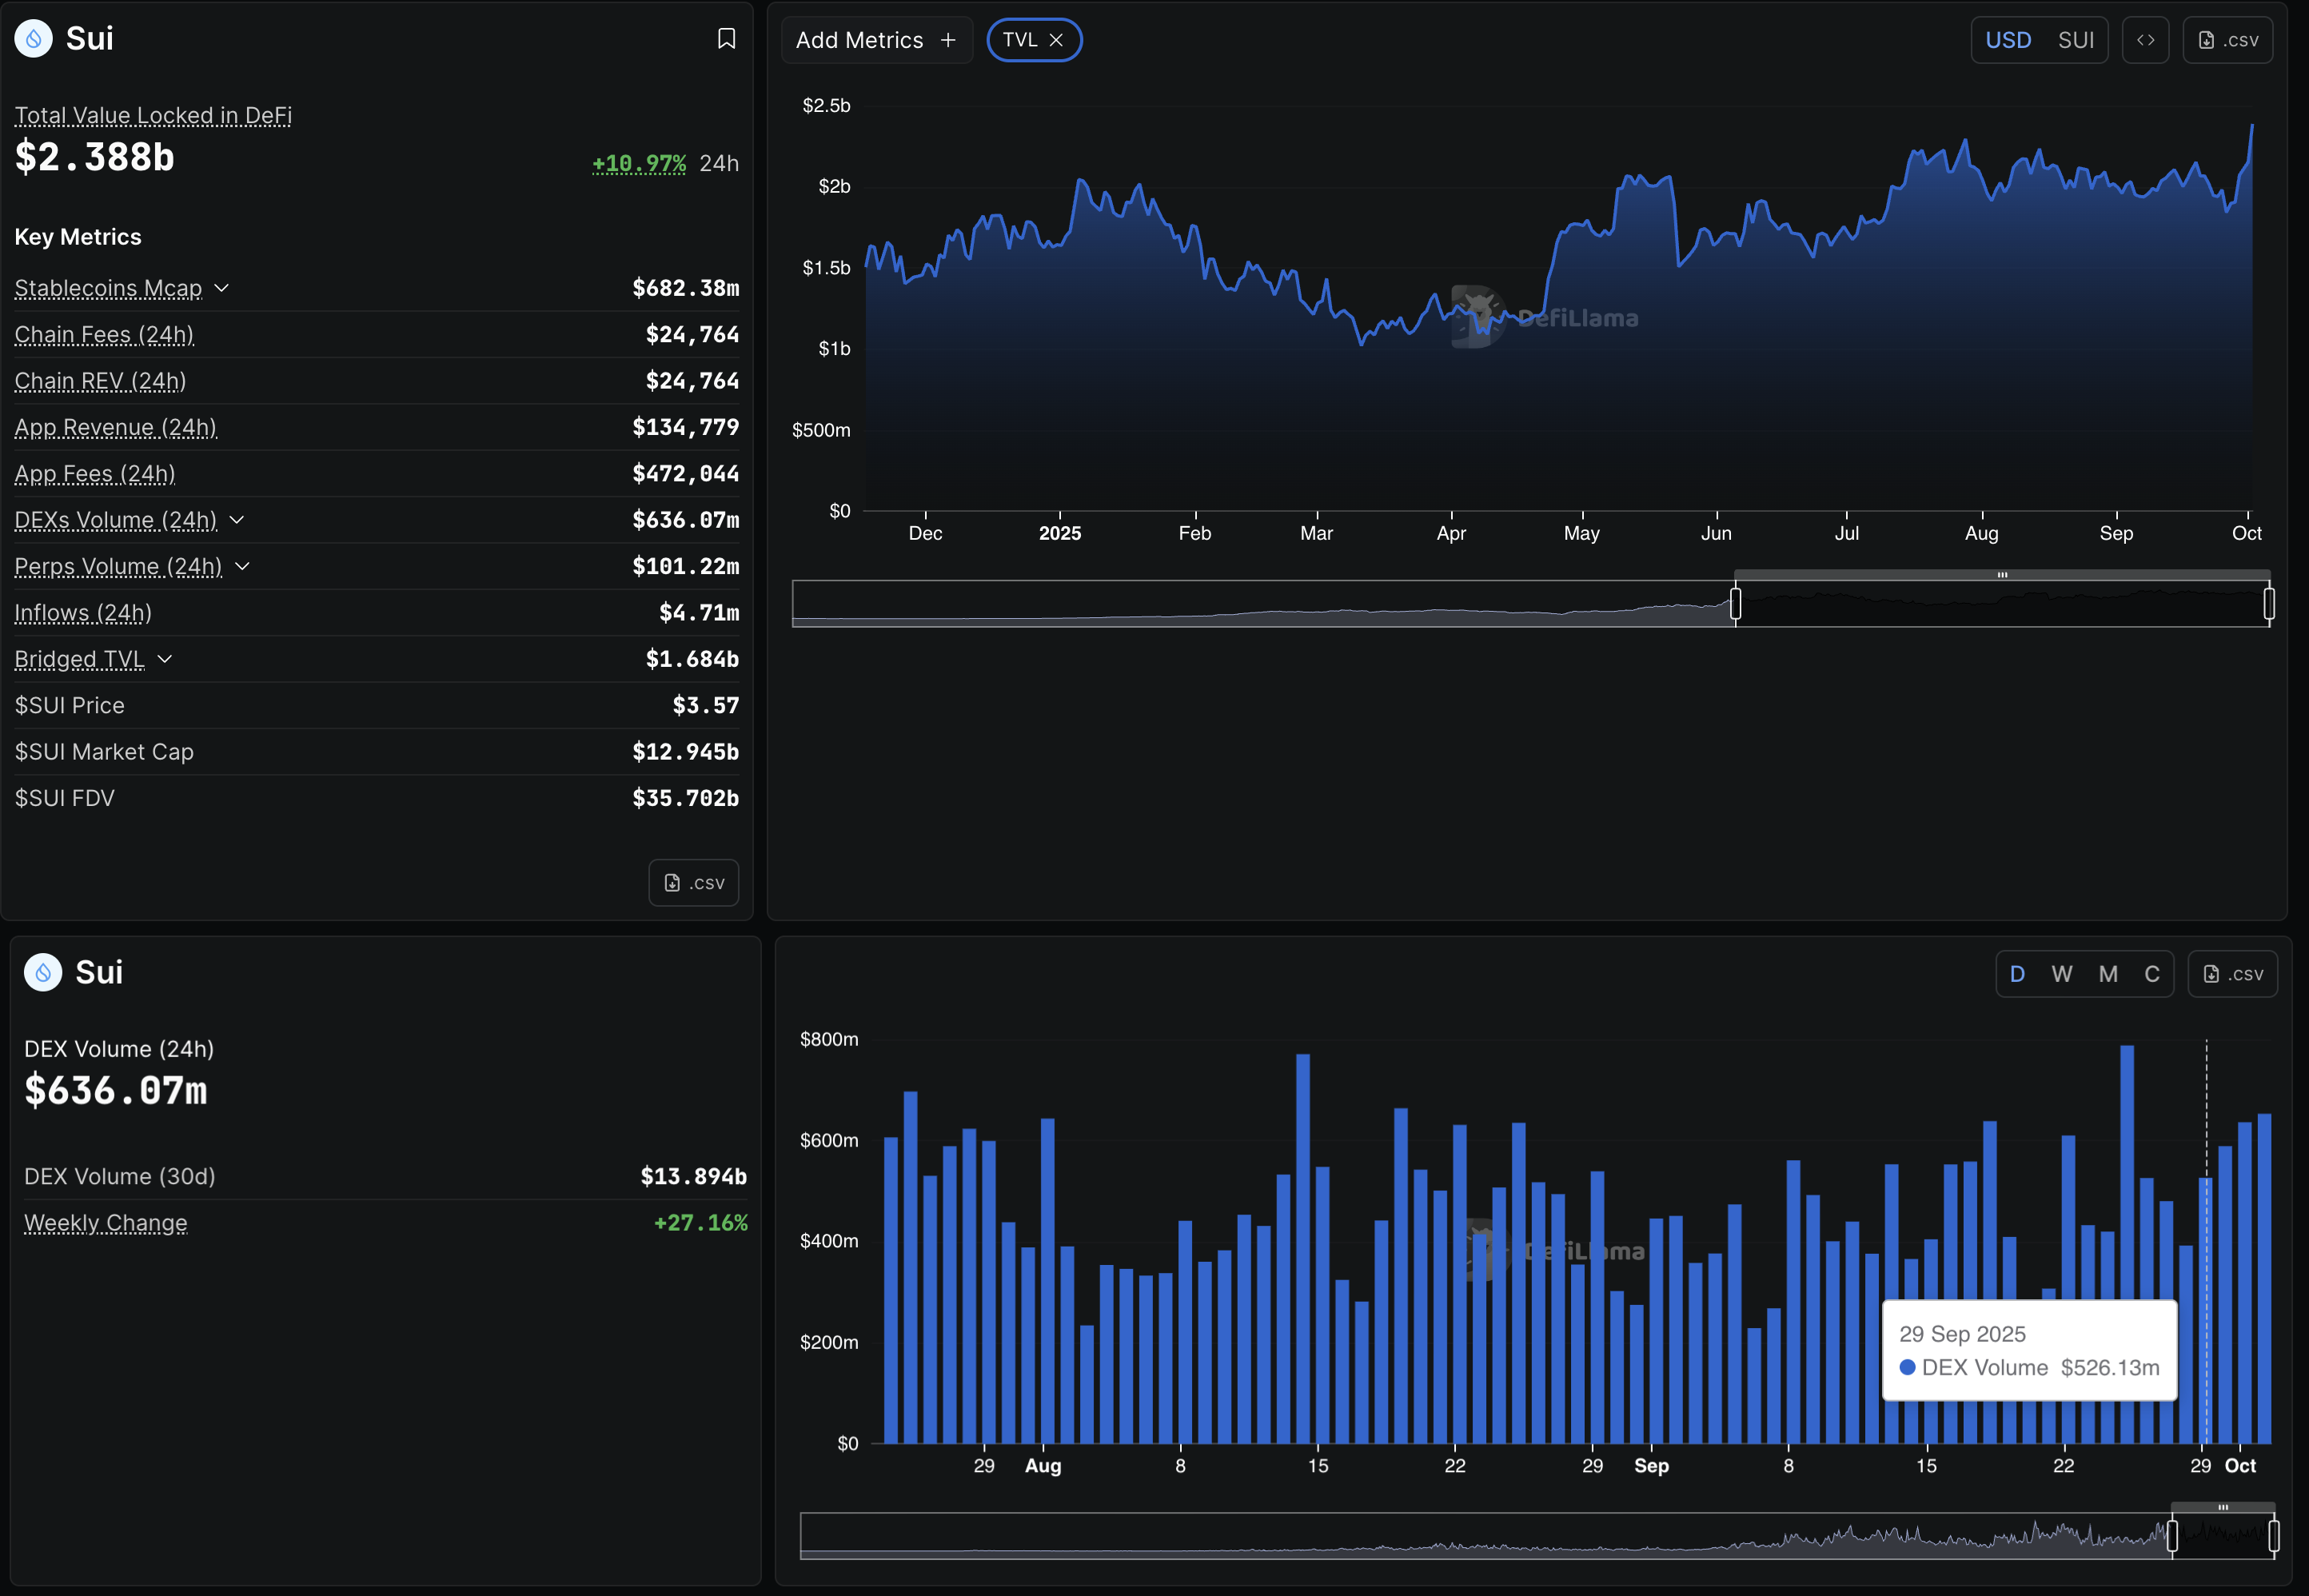Select monthly M interval tab
This screenshot has width=2309, height=1596.
(x=2108, y=973)
